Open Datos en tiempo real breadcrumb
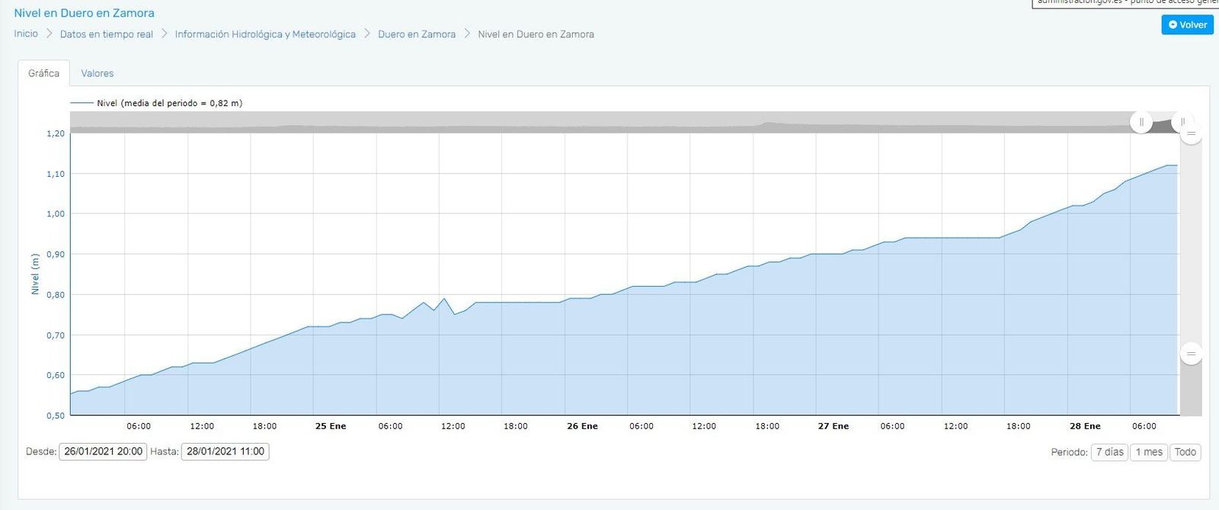 [x=107, y=34]
